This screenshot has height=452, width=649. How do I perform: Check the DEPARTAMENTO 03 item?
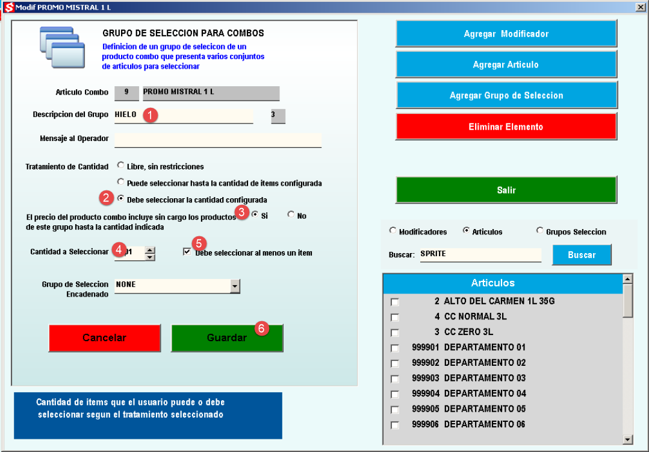click(x=395, y=378)
